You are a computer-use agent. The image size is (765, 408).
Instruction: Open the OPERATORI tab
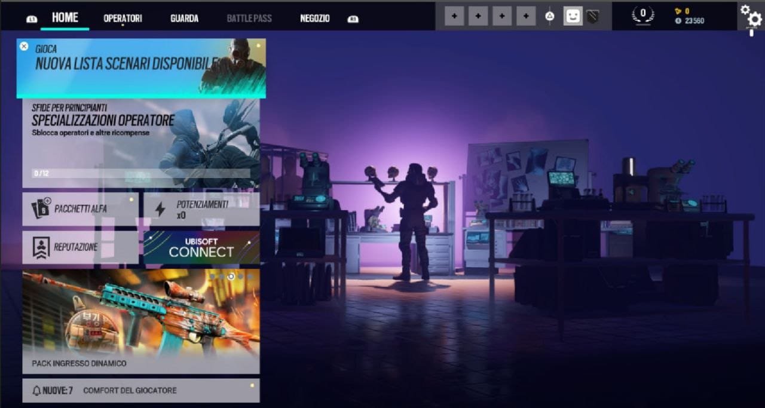(123, 19)
